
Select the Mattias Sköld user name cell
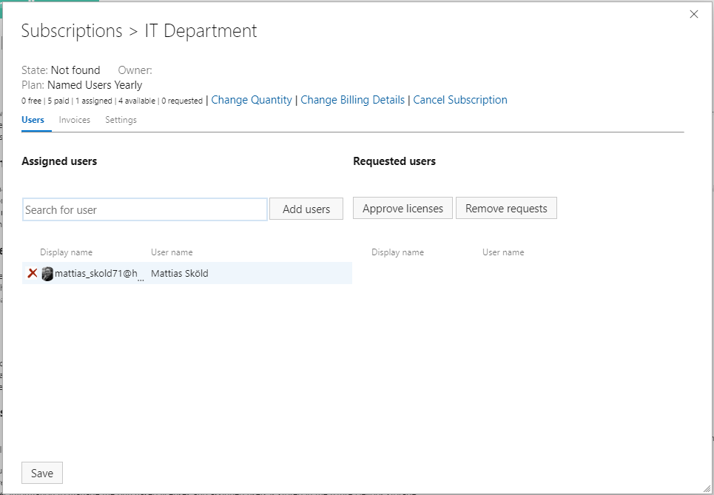pos(179,273)
